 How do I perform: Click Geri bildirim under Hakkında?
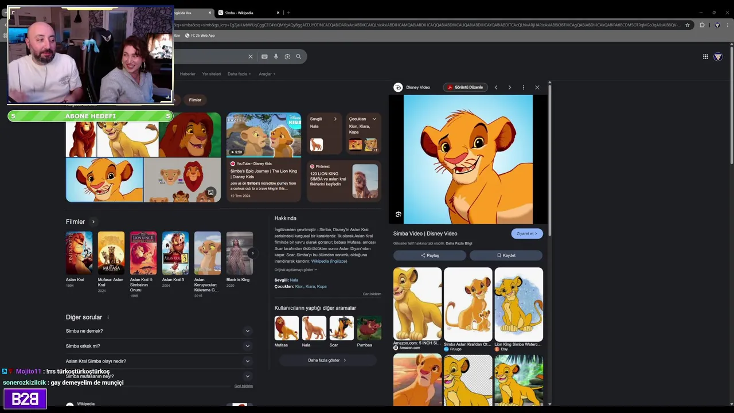pos(372,294)
